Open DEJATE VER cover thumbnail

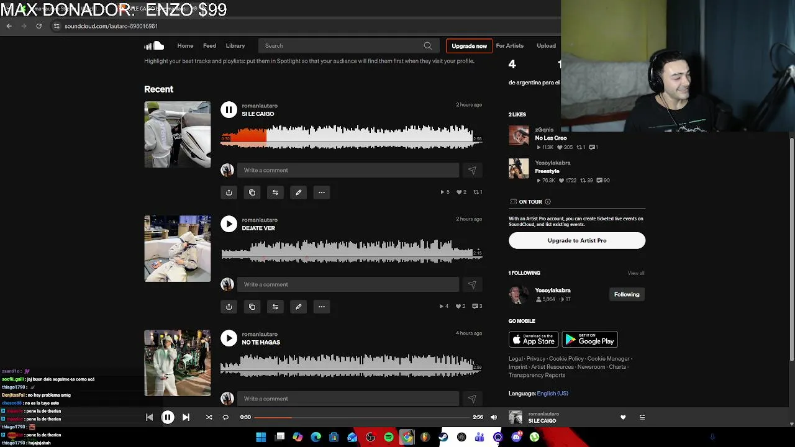click(178, 248)
